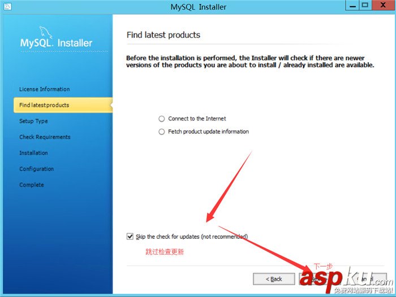Image resolution: width=396 pixels, height=297 pixels.
Task: Click the Find latest products heading
Action: [163, 35]
